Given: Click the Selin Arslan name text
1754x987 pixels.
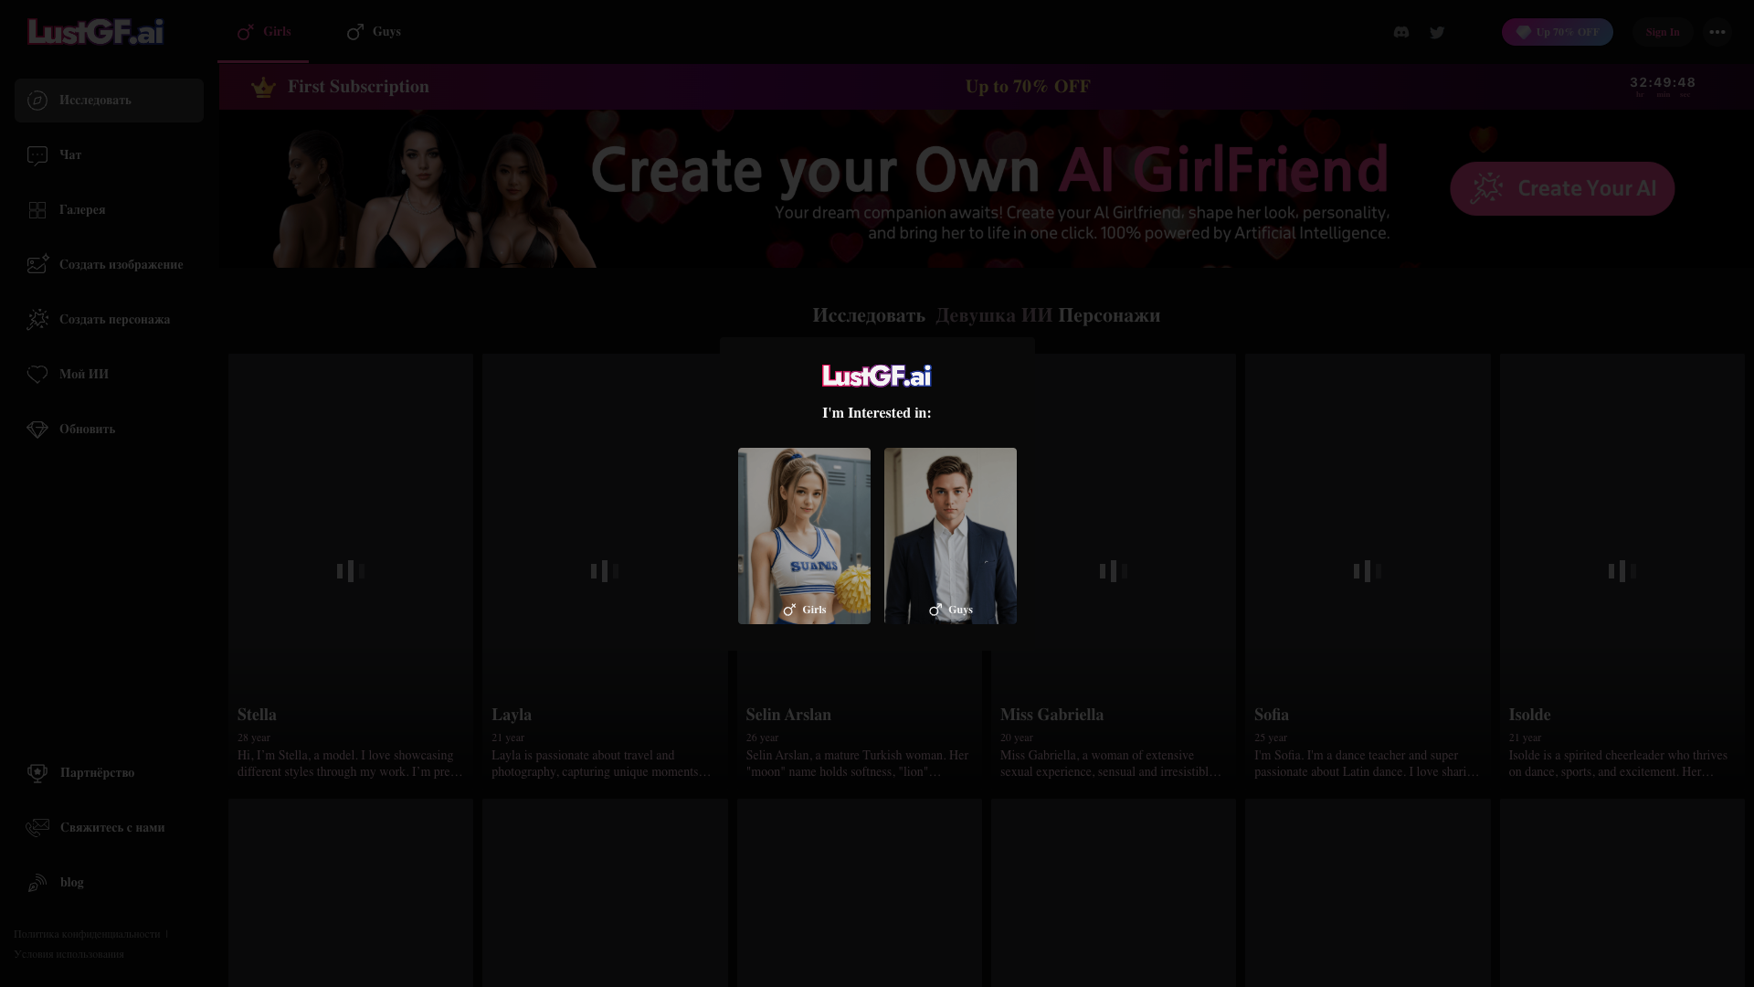Looking at the screenshot, I should [788, 715].
